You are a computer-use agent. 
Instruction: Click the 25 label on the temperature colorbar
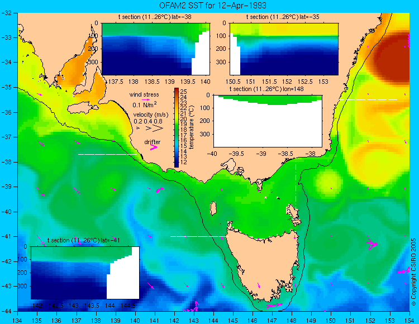[183, 91]
